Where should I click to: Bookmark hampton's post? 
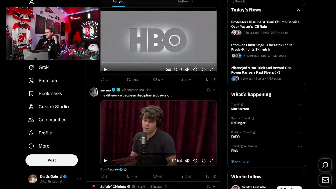(208, 176)
